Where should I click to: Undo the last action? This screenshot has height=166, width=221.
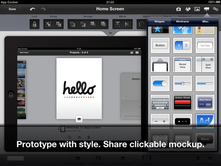[33, 9]
